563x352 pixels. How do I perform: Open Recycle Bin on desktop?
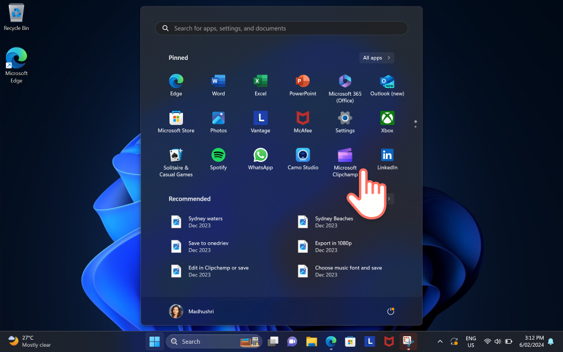(x=16, y=17)
